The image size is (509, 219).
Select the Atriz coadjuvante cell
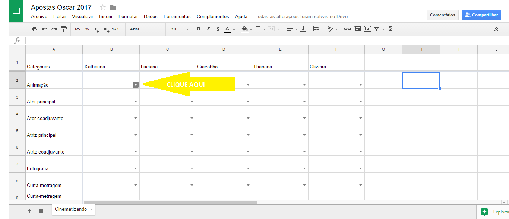[x=54, y=147]
